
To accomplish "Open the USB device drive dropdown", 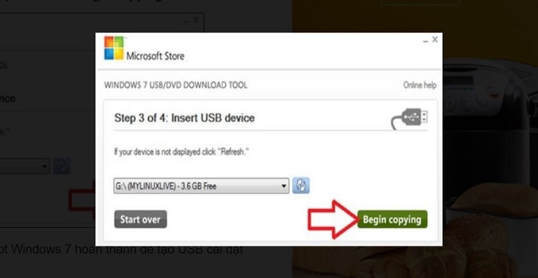I will (201, 186).
